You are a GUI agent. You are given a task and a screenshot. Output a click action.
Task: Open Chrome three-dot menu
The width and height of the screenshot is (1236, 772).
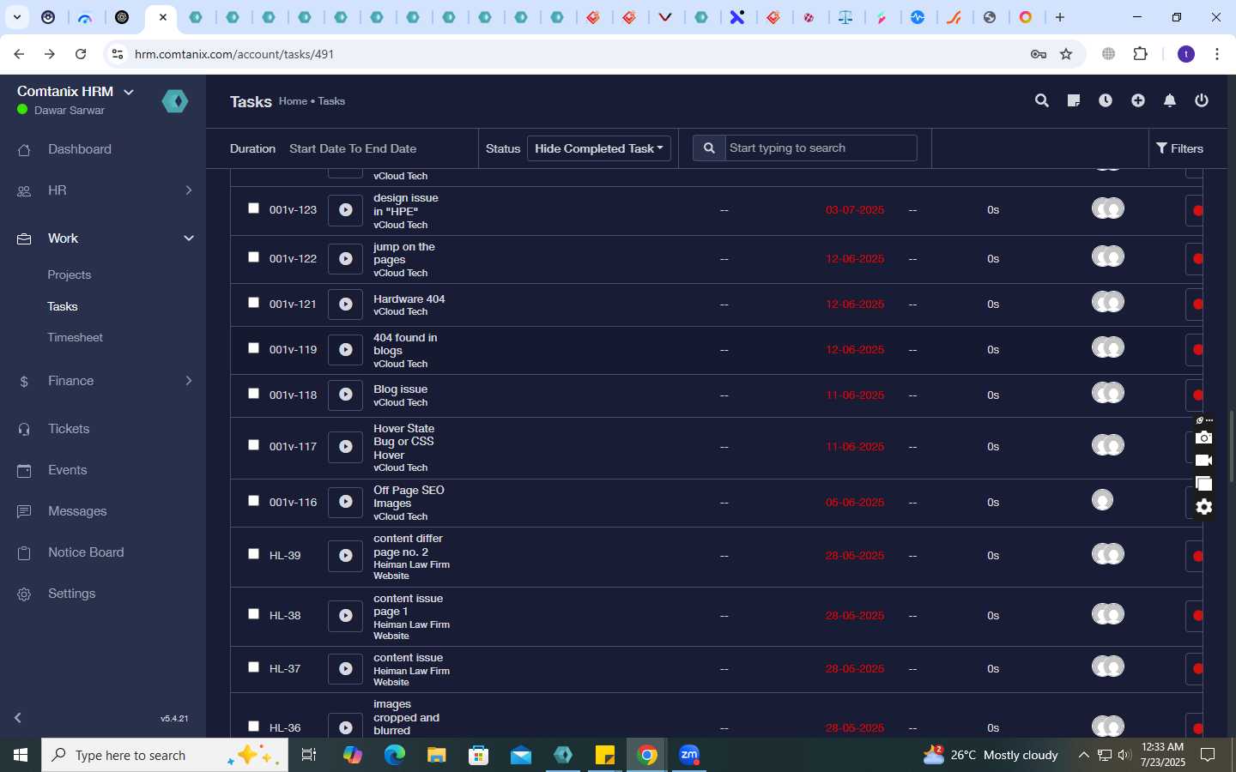pos(1217,54)
